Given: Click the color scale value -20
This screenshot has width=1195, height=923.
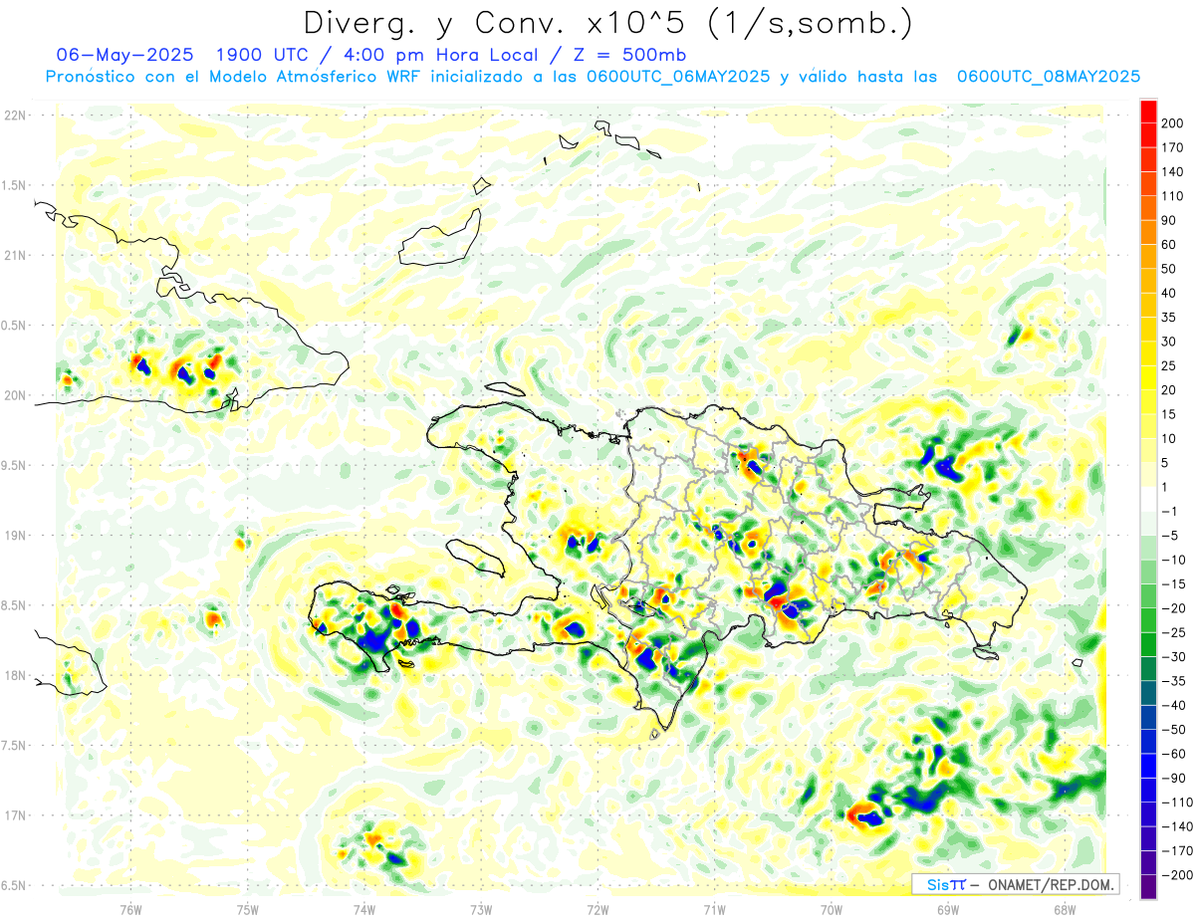Looking at the screenshot, I should click(x=1174, y=608).
